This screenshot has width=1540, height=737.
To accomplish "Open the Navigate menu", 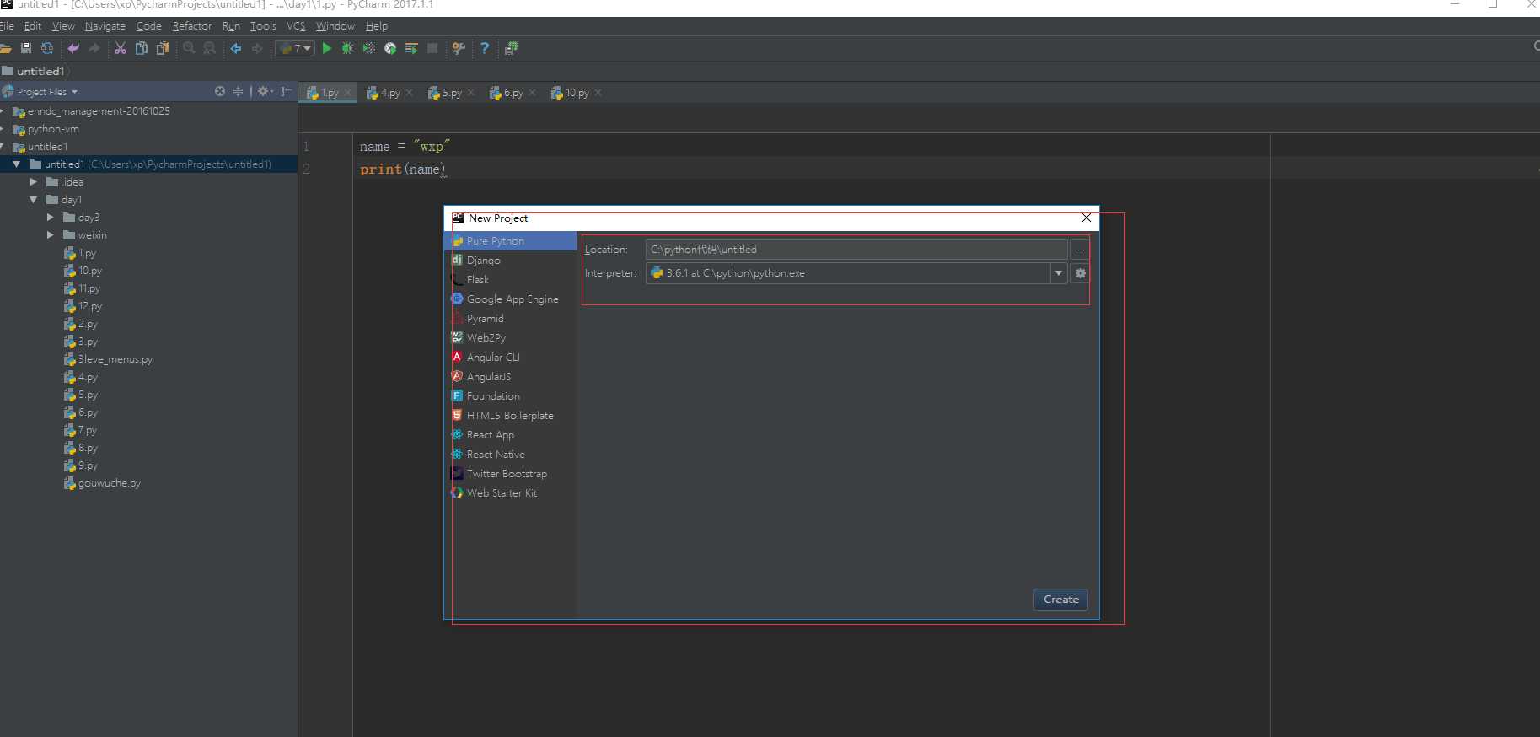I will tap(105, 26).
